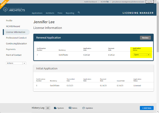Click the NCARB glasses icon in top bar
This screenshot has height=113, width=159.
coord(108,2)
